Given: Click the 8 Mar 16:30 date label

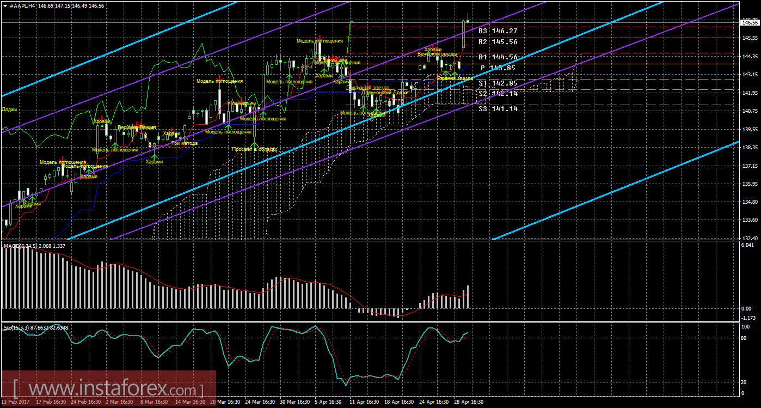Looking at the screenshot, I should click(154, 402).
